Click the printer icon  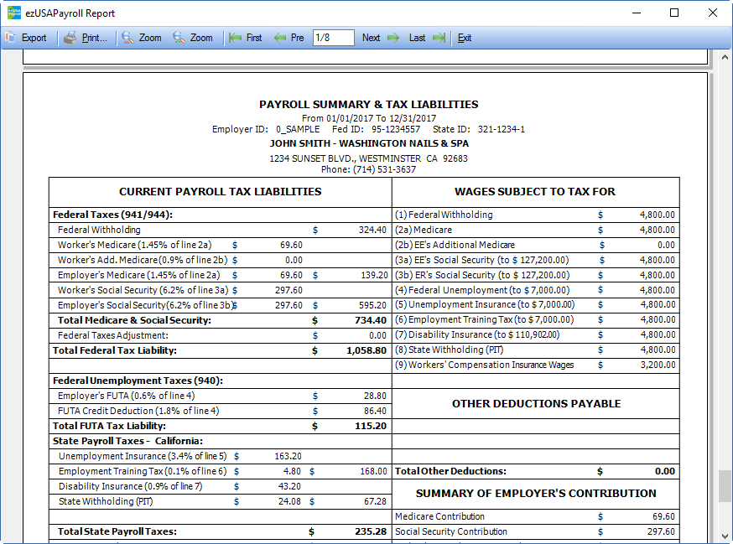(70, 38)
